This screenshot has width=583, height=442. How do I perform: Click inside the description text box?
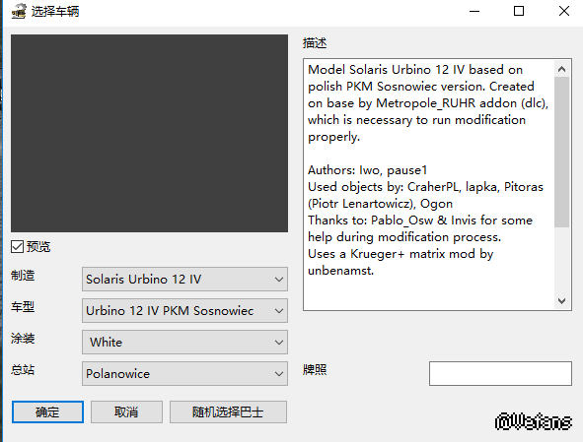point(429,184)
